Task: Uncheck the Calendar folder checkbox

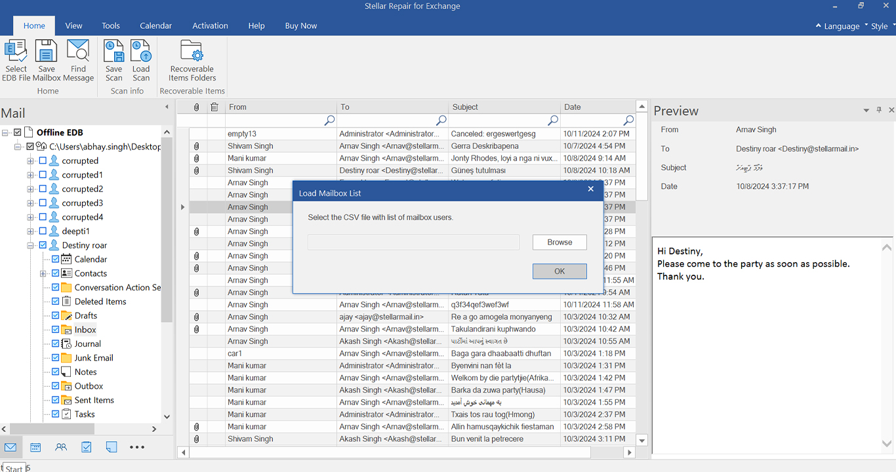Action: pos(56,260)
